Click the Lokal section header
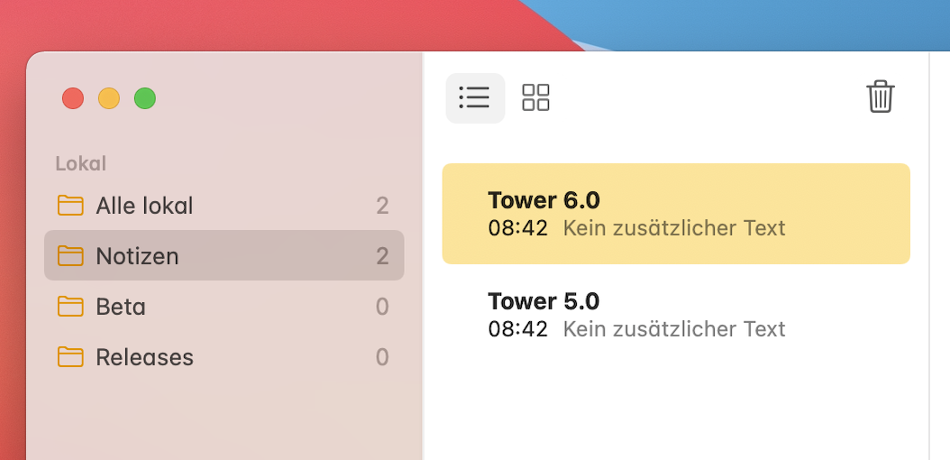This screenshot has width=950, height=460. pos(81,163)
